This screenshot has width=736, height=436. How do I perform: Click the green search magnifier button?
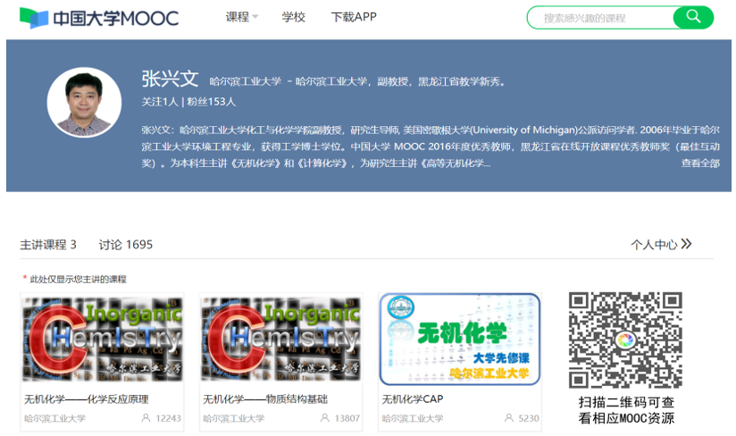point(693,17)
